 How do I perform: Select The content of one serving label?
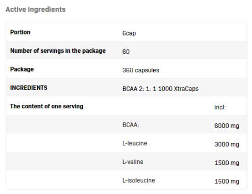click(x=47, y=106)
